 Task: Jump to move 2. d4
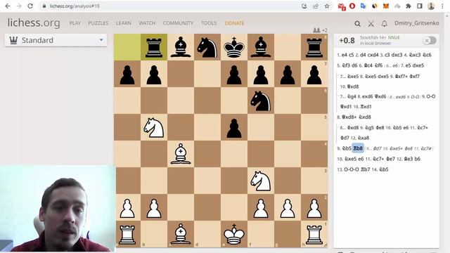[363, 55]
